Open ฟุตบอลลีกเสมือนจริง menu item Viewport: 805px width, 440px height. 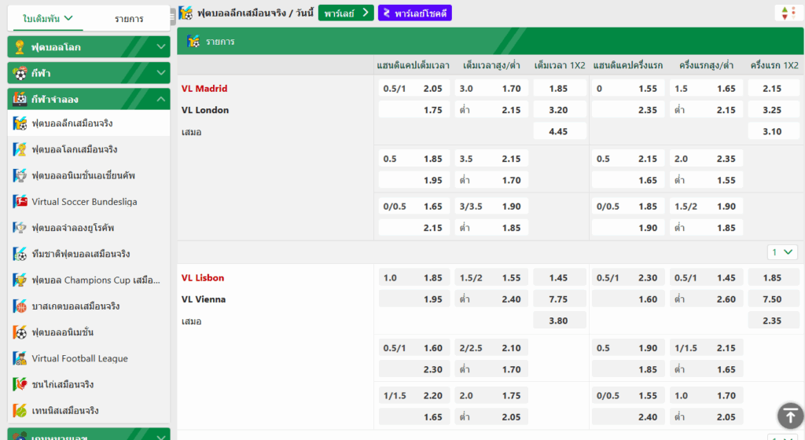[89, 123]
